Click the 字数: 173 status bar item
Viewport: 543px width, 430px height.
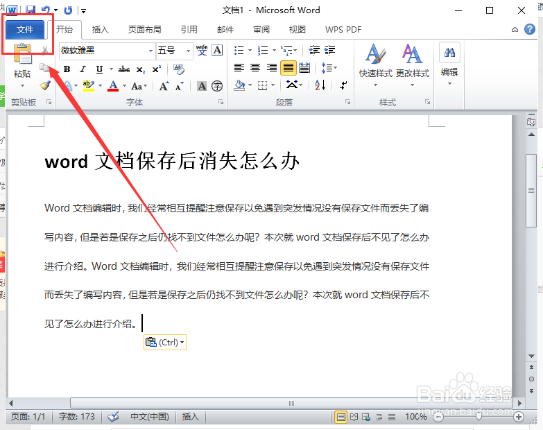click(76, 417)
